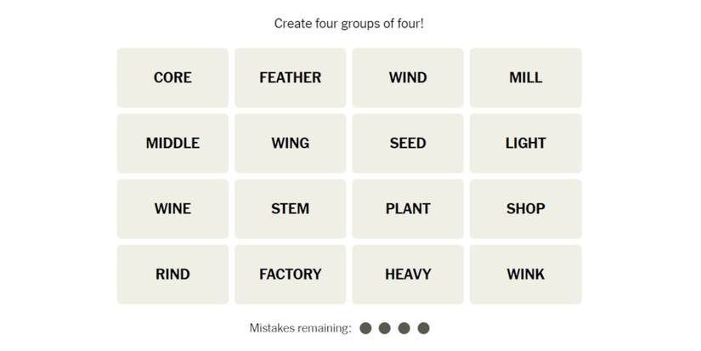Select the WINE tile
Viewport: 701px width, 351px height.
tap(172, 208)
